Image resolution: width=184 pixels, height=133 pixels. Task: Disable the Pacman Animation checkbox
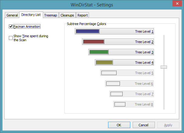point(11,27)
